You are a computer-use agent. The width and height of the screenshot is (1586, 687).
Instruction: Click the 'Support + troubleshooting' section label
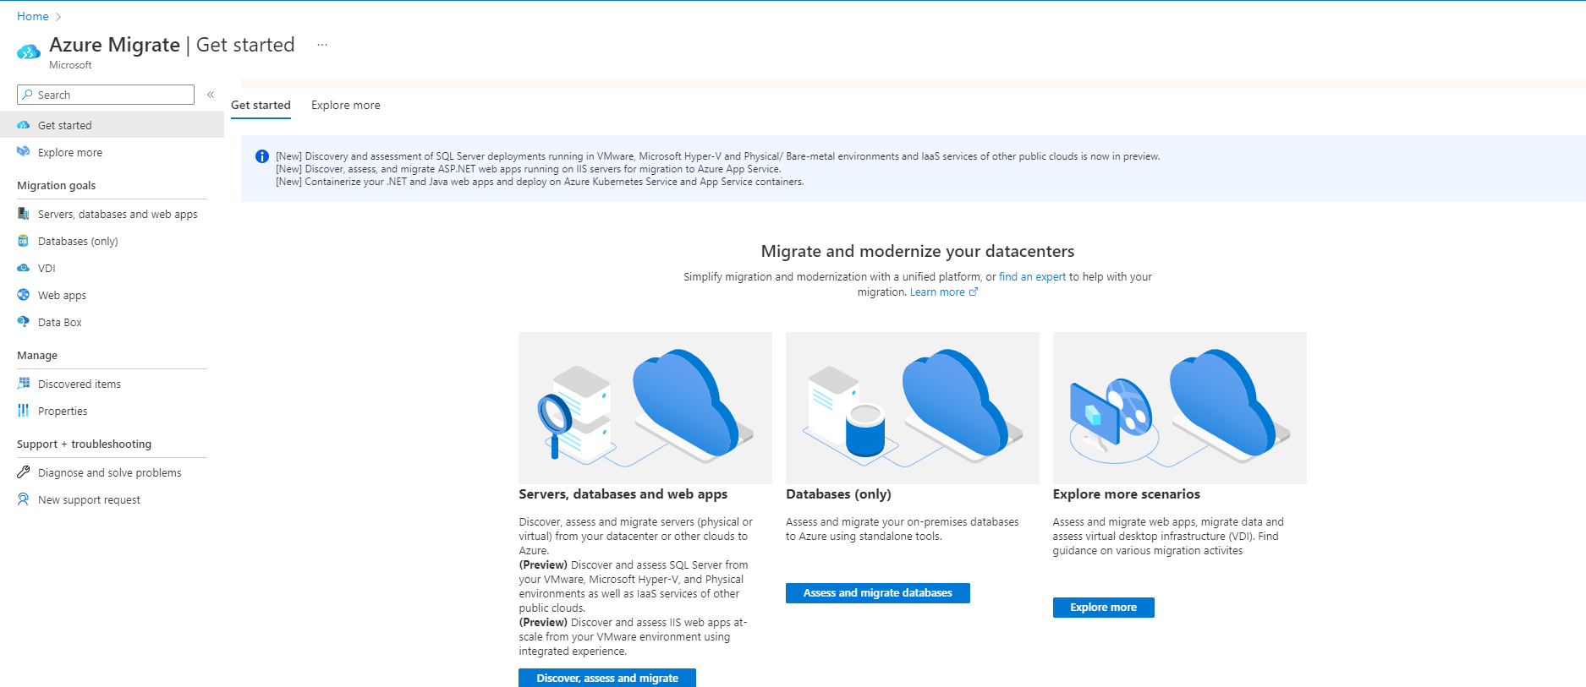point(85,444)
